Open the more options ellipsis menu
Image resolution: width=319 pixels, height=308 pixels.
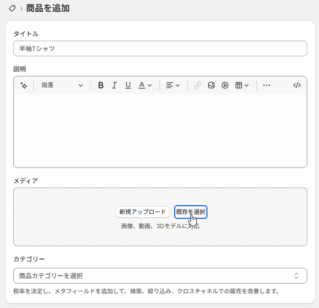point(267,85)
